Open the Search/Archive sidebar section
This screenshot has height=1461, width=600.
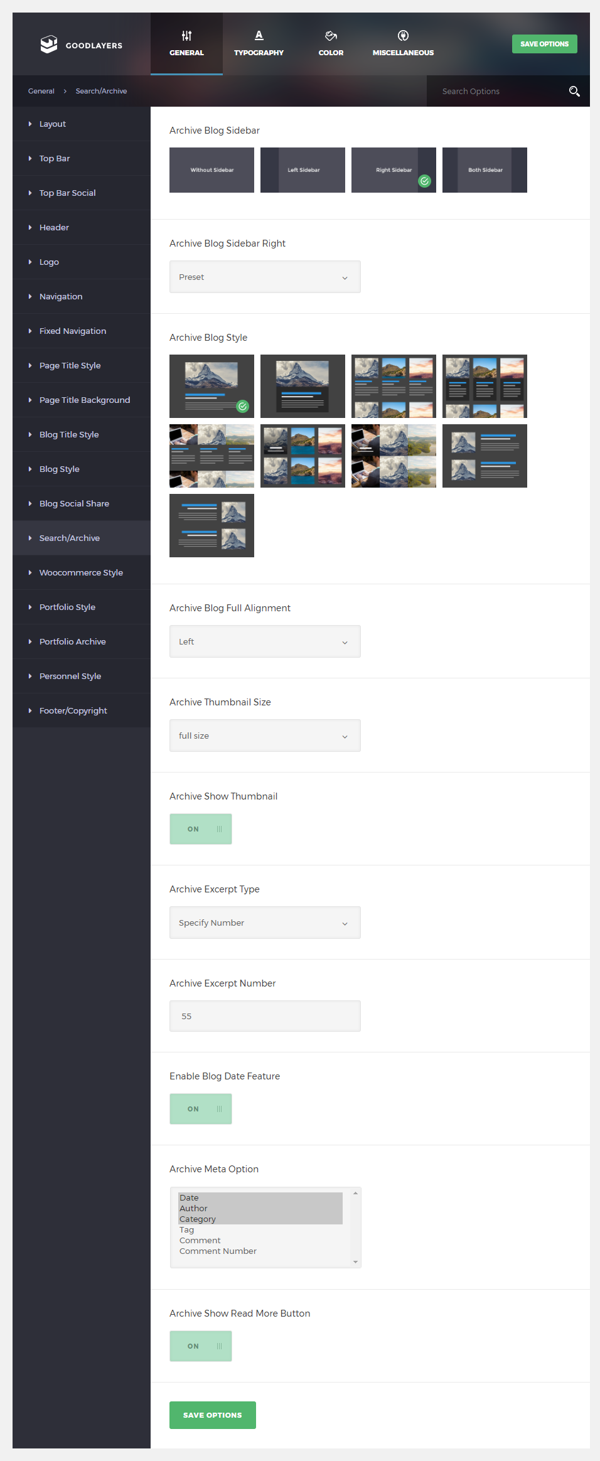point(82,538)
